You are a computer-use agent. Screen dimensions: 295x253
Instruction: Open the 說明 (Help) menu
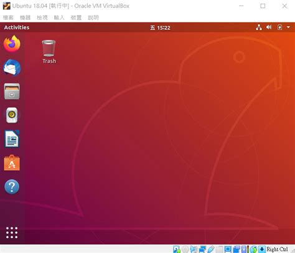tap(93, 17)
